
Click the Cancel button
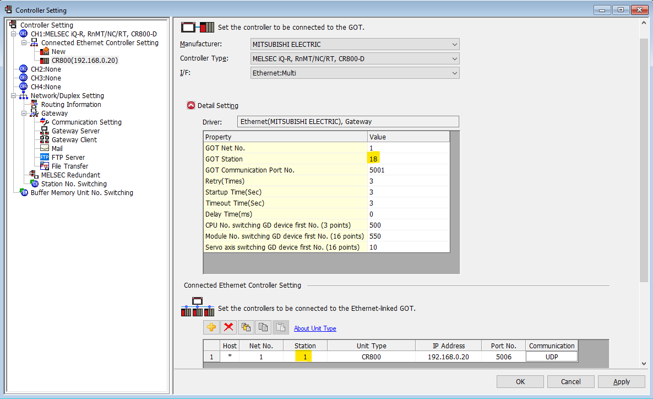(570, 381)
